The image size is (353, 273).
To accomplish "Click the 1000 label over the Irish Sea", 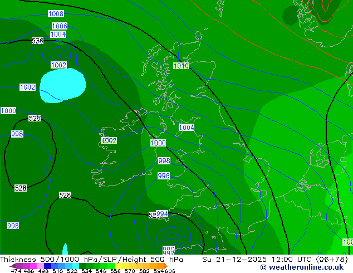I will 158,143.
